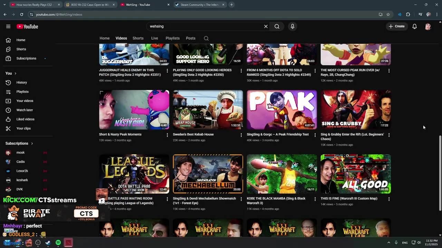Open Subscriptions feed in sidebar
This screenshot has height=248, width=442.
[26, 59]
